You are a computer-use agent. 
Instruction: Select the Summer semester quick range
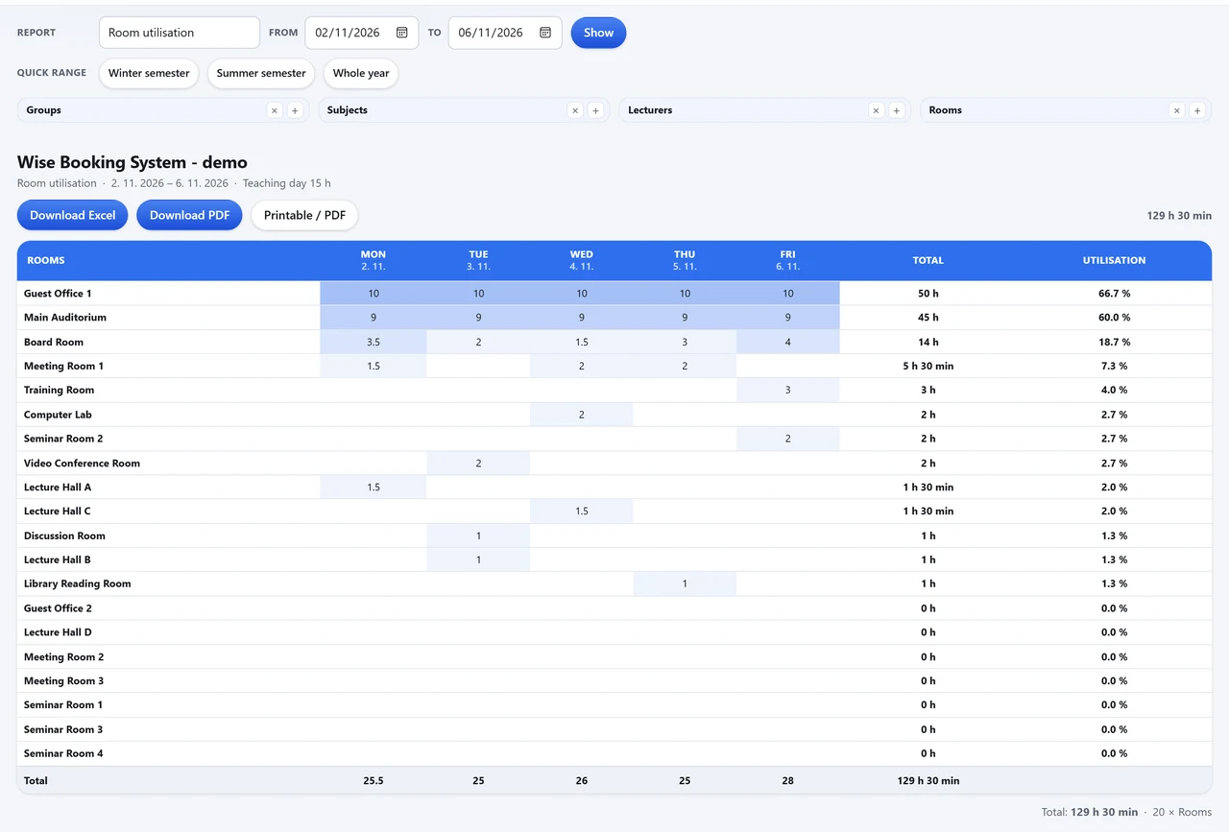point(261,73)
